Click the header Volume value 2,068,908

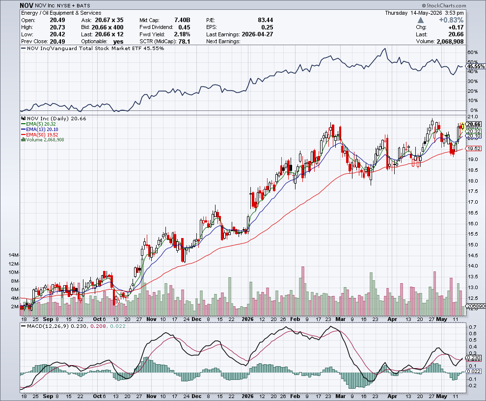[450, 42]
